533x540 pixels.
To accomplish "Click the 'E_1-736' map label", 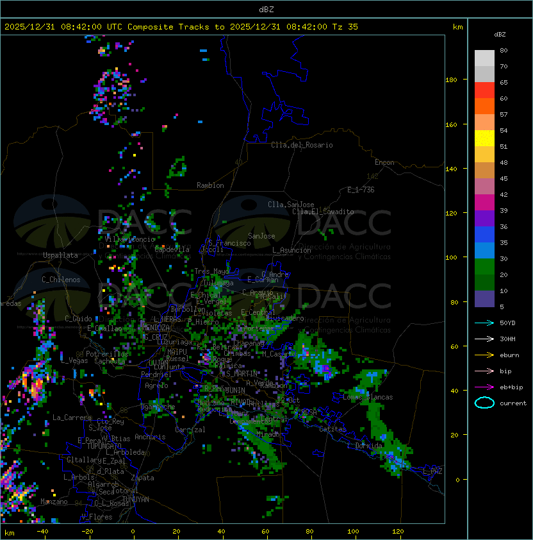I will 361,190.
